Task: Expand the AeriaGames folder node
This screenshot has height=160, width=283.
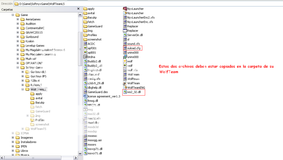Action: click(x=18, y=19)
